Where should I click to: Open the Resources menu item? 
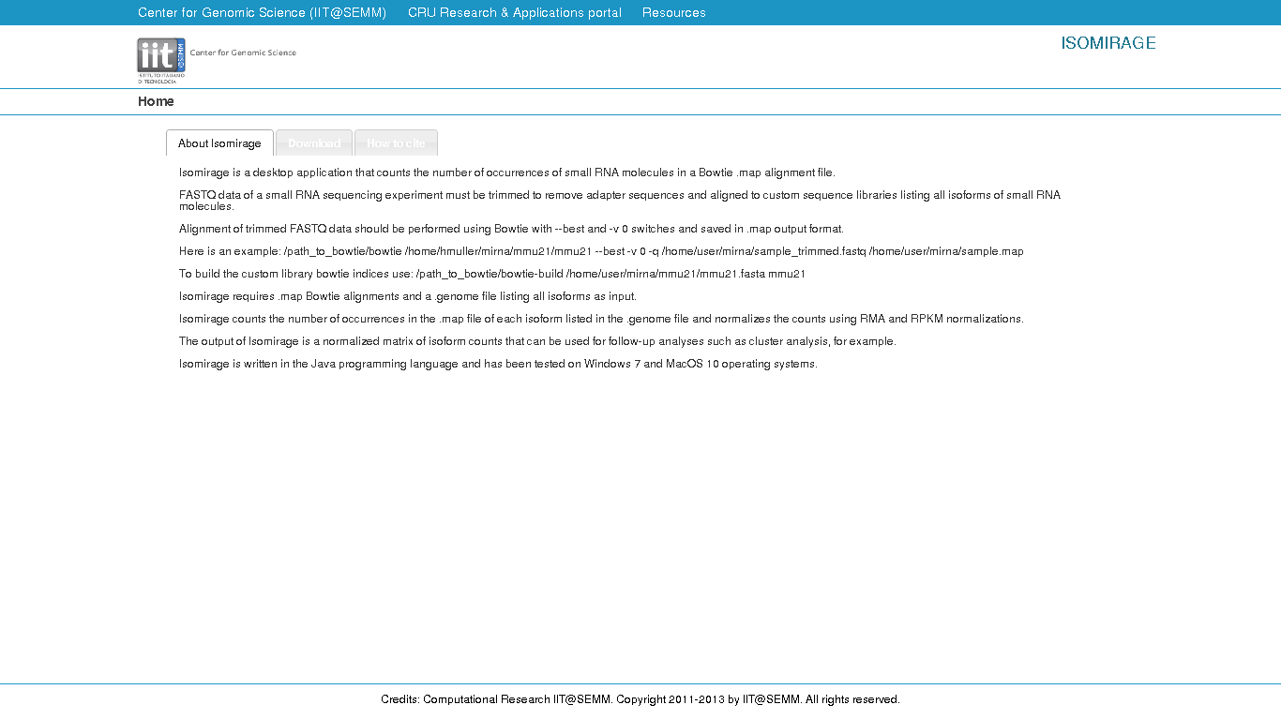pos(673,13)
